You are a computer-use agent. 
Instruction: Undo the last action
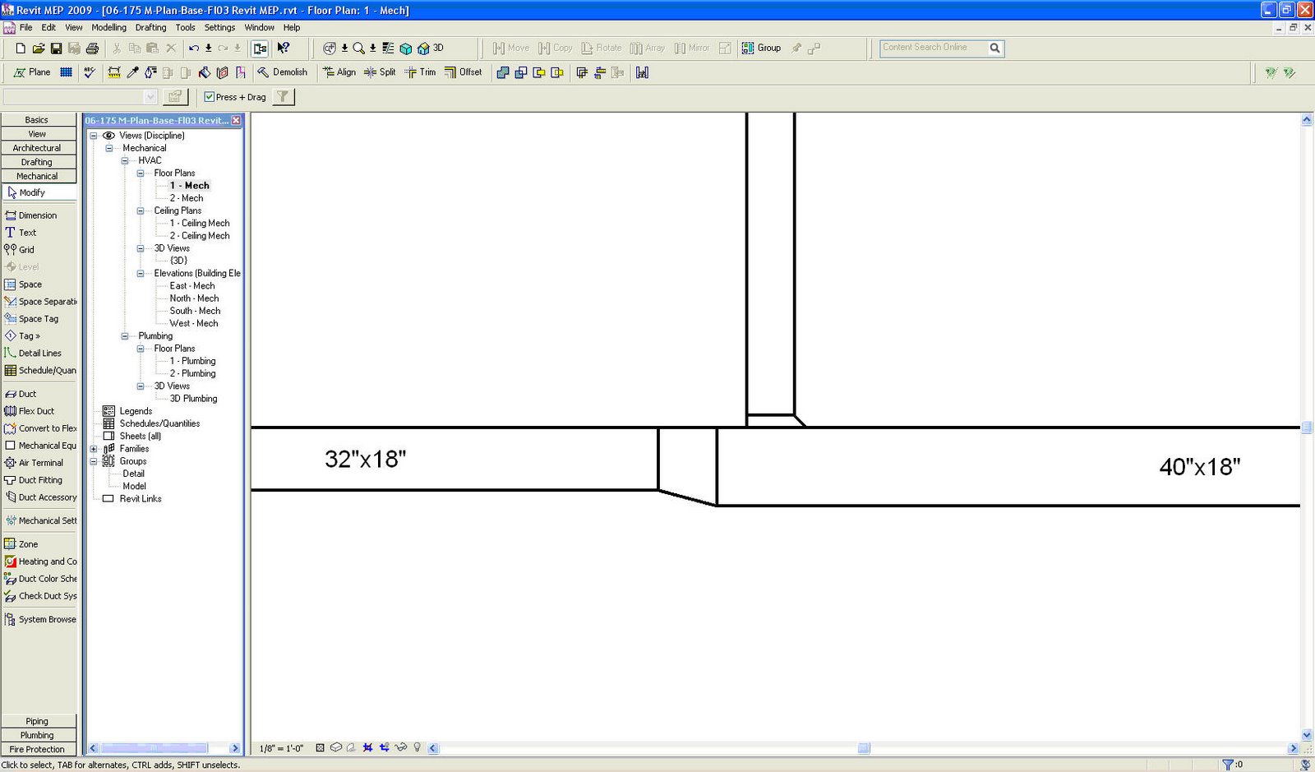[194, 49]
